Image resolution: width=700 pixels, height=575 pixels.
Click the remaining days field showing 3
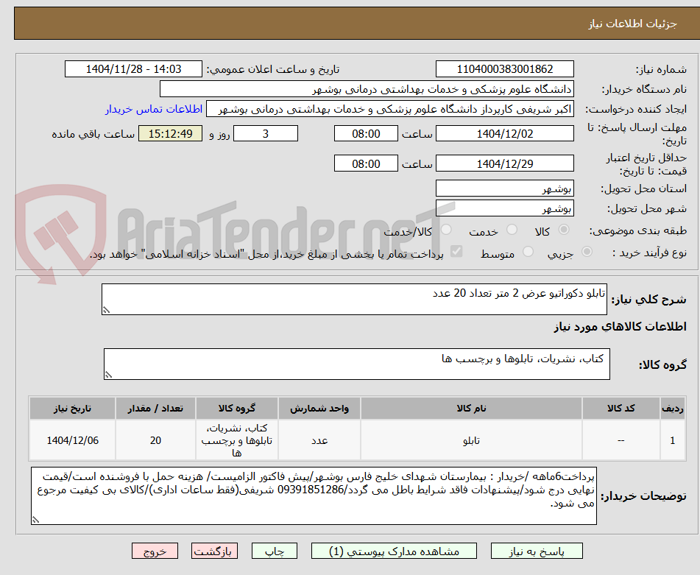[x=266, y=133]
